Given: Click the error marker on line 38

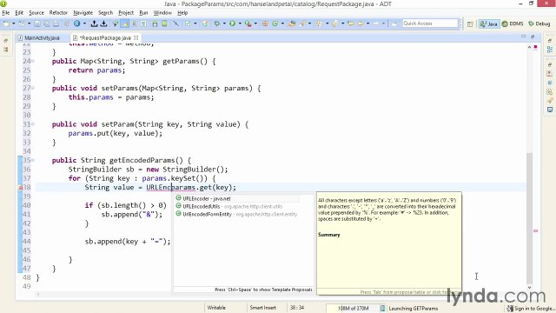Looking at the screenshot, I should 20,188.
